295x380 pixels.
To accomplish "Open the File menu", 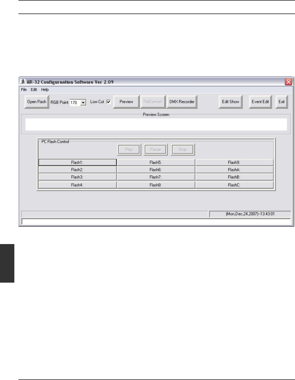I will 24,90.
